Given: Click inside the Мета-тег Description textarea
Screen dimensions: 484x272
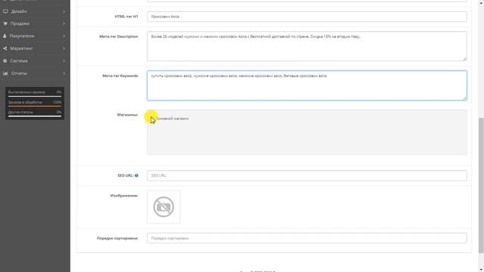Looking at the screenshot, I should pos(307,46).
